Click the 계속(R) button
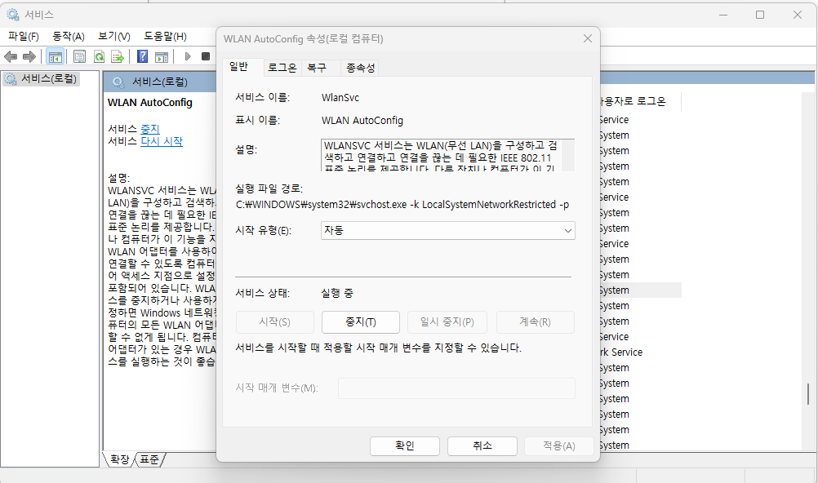818x483 pixels. [536, 322]
